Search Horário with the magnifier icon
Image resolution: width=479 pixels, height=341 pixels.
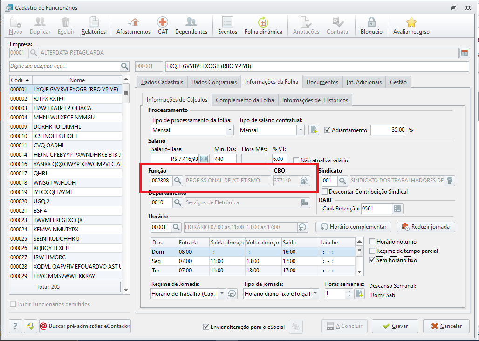176,227
